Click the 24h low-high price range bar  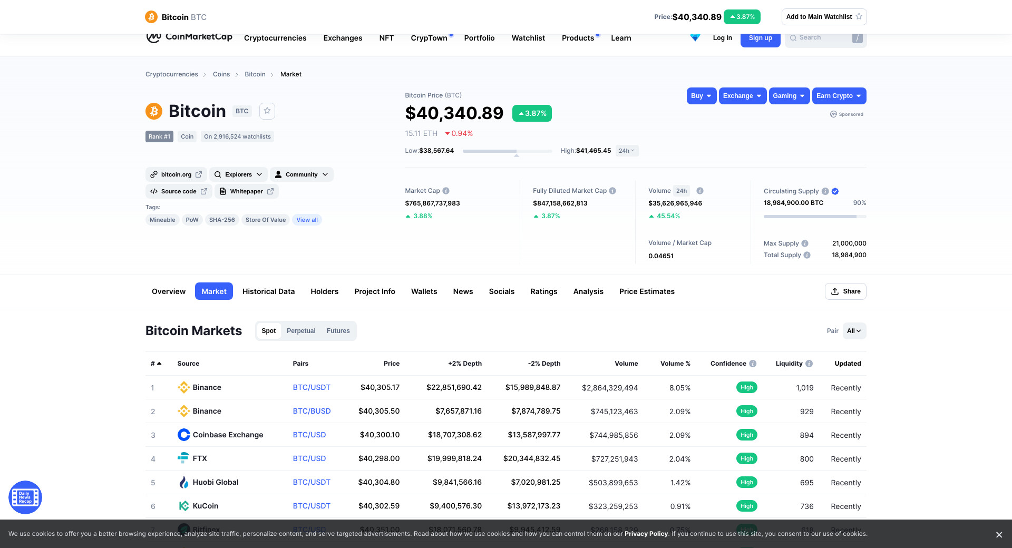coord(507,151)
